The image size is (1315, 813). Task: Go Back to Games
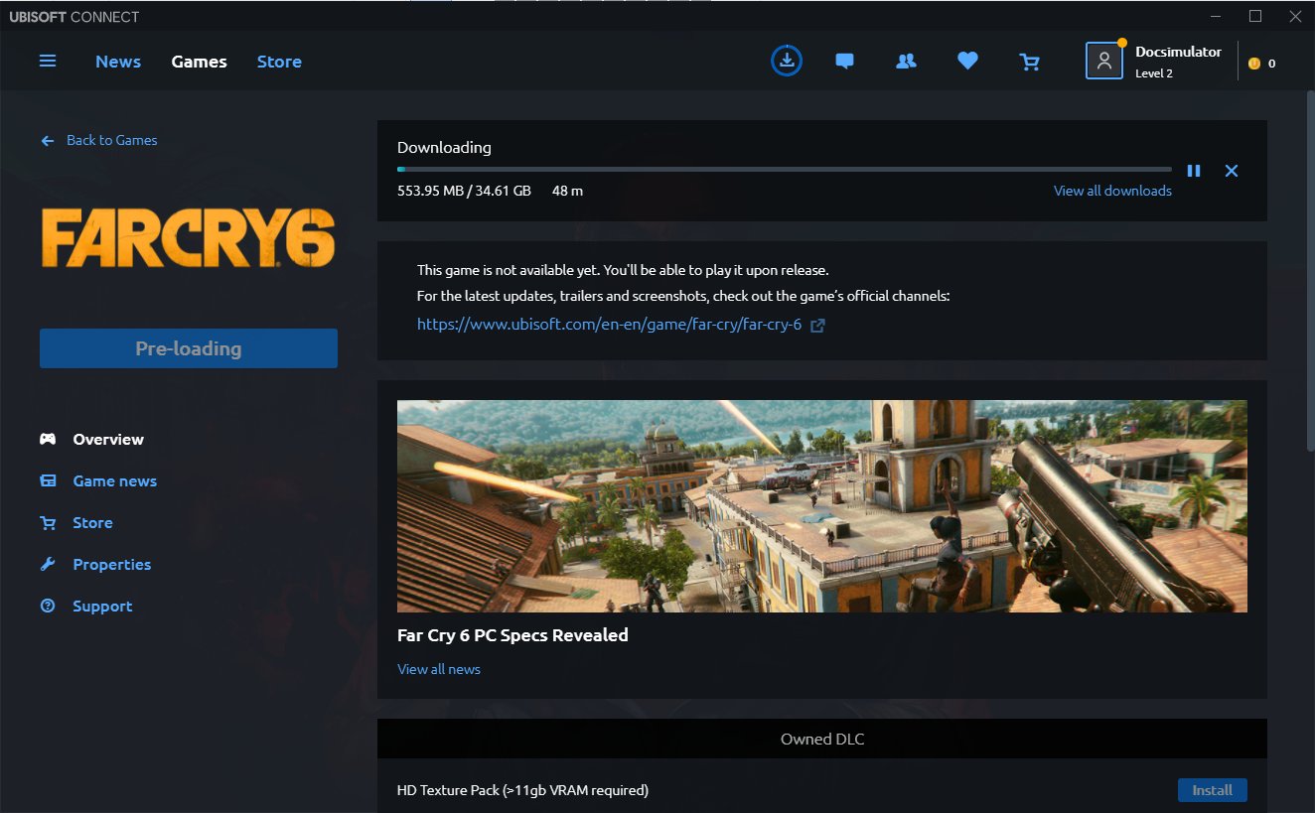112,140
